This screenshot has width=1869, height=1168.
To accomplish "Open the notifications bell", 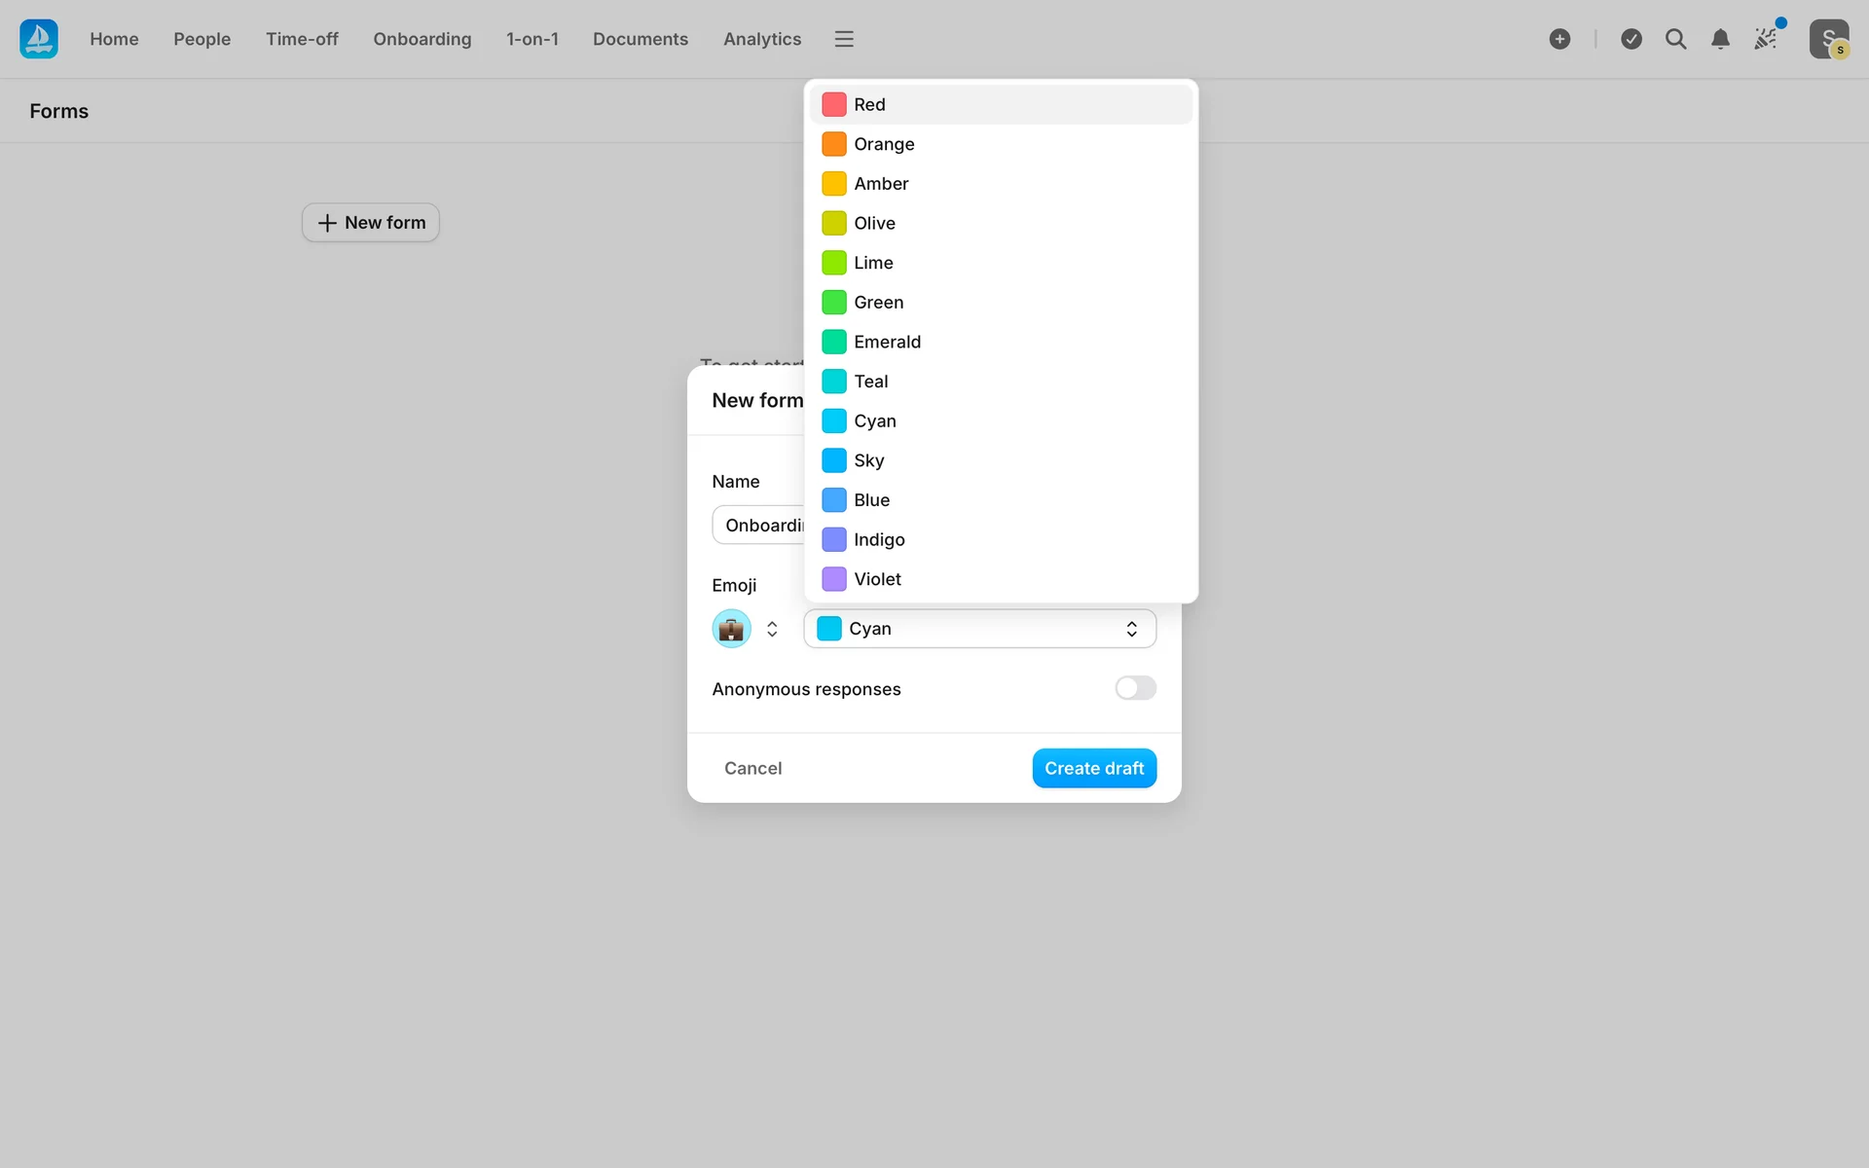I will [1720, 39].
